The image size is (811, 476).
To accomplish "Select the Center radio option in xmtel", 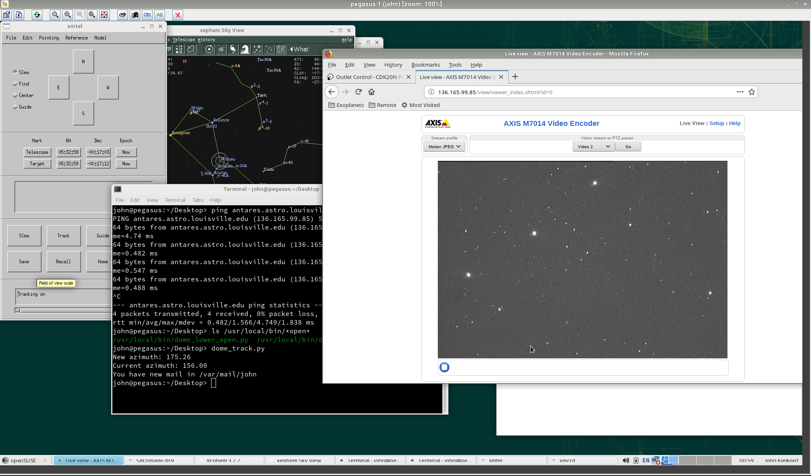I will pyautogui.click(x=23, y=95).
